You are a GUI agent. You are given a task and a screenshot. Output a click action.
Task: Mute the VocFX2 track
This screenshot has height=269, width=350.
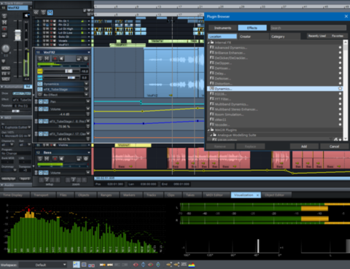47,58
